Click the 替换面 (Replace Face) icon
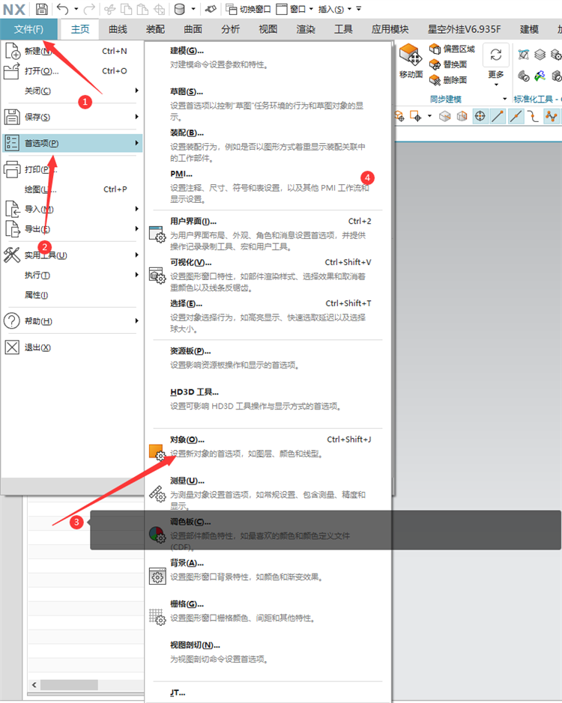This screenshot has width=562, height=703. point(435,64)
